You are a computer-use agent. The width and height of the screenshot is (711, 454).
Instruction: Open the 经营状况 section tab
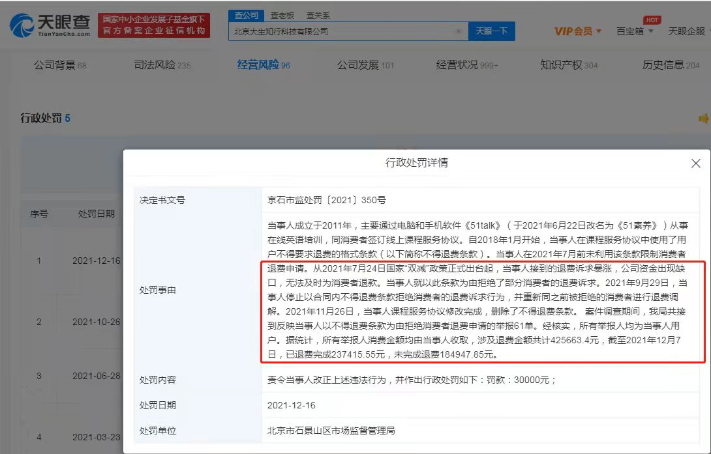(x=467, y=65)
